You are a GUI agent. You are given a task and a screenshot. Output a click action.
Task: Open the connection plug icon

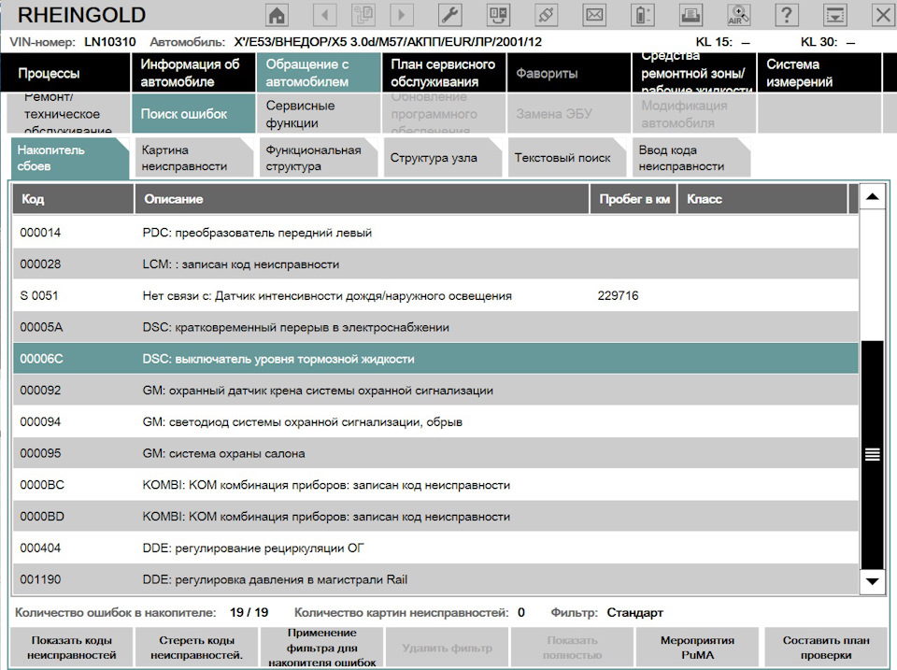coord(546,15)
